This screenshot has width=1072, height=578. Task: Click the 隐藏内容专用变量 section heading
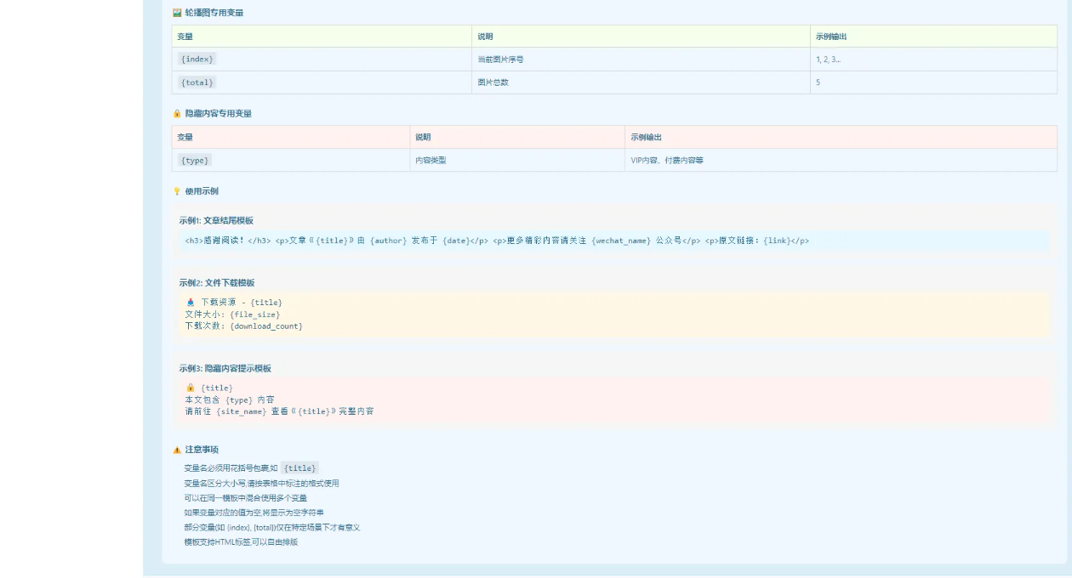tap(219, 113)
